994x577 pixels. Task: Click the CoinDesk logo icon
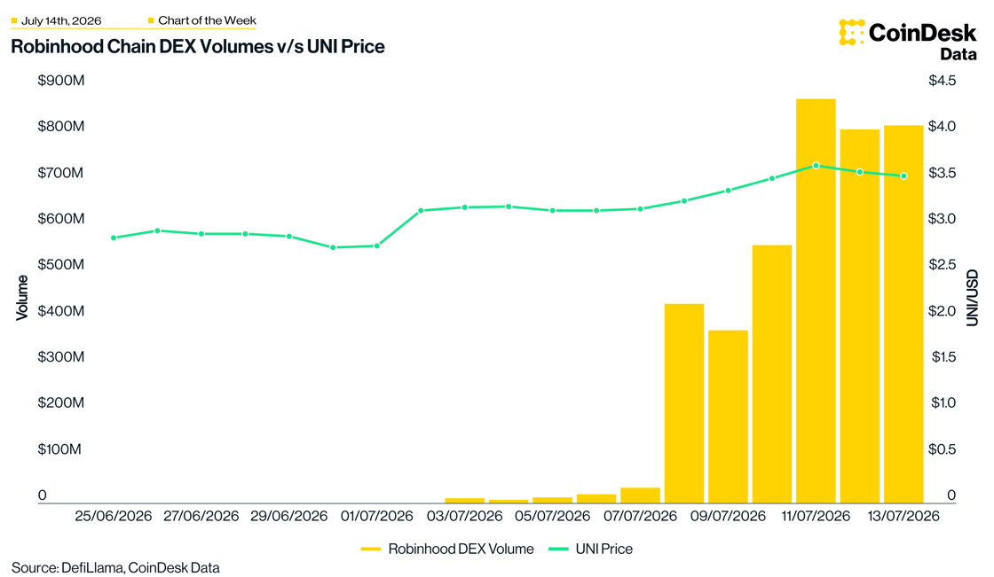851,32
